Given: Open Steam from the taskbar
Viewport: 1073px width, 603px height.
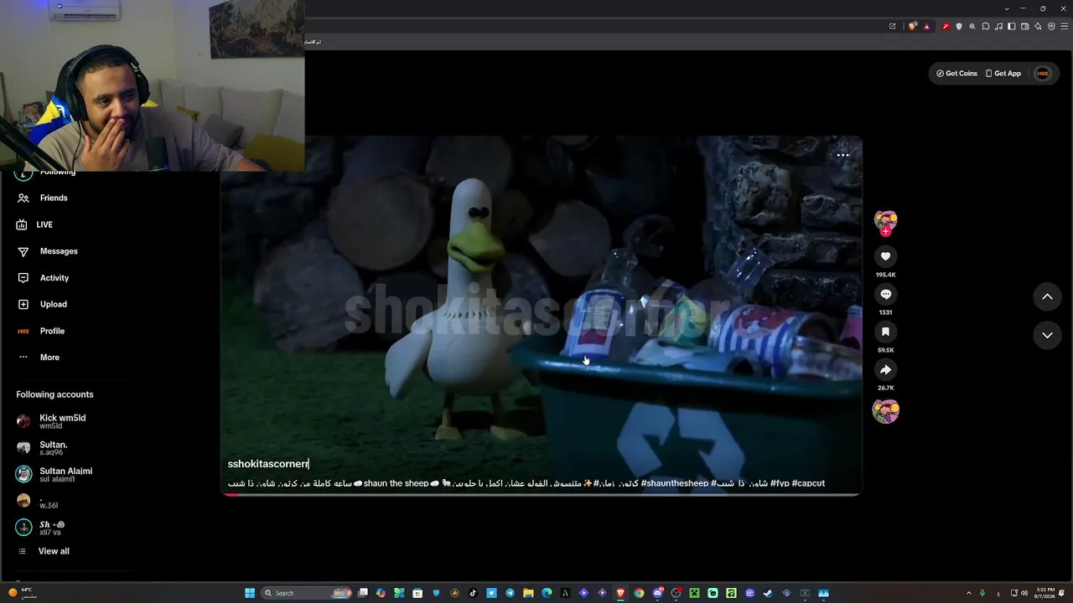Looking at the screenshot, I should pyautogui.click(x=767, y=593).
